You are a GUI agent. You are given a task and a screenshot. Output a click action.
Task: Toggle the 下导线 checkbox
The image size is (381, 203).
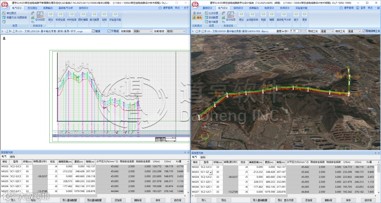108,31
